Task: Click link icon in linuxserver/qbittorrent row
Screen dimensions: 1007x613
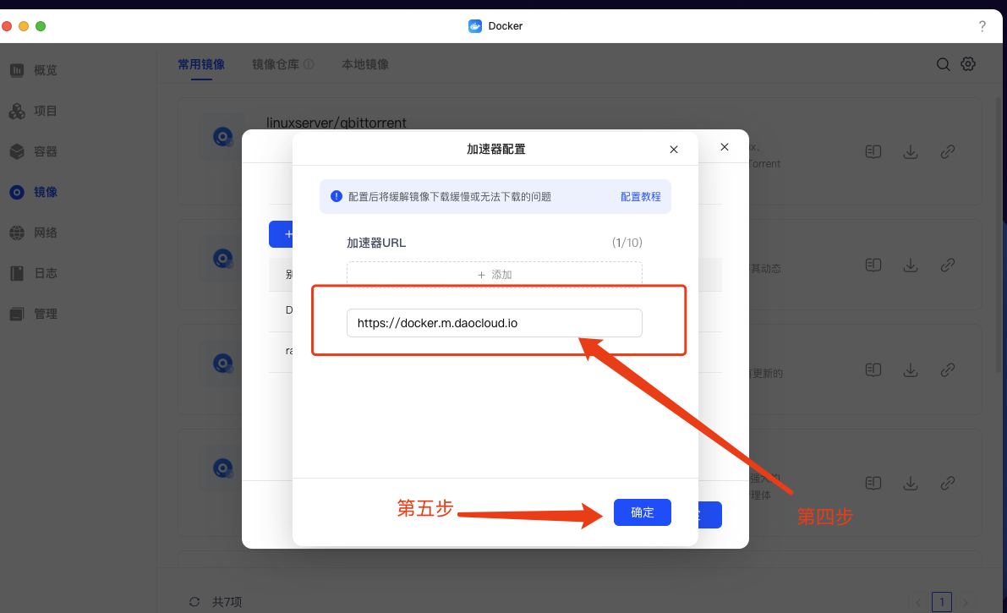Action: [x=948, y=151]
